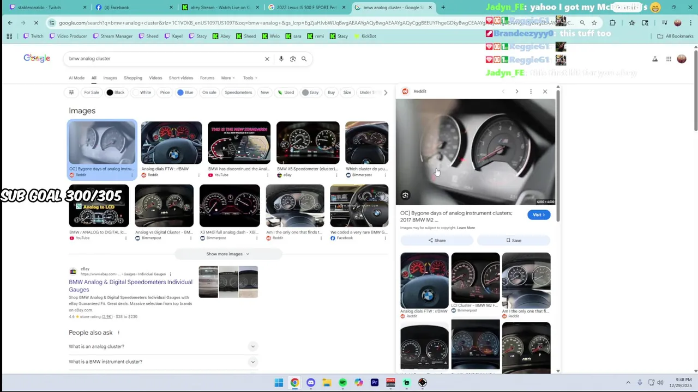Bookmark this page with the star icon
This screenshot has height=392, width=698.
[594, 23]
